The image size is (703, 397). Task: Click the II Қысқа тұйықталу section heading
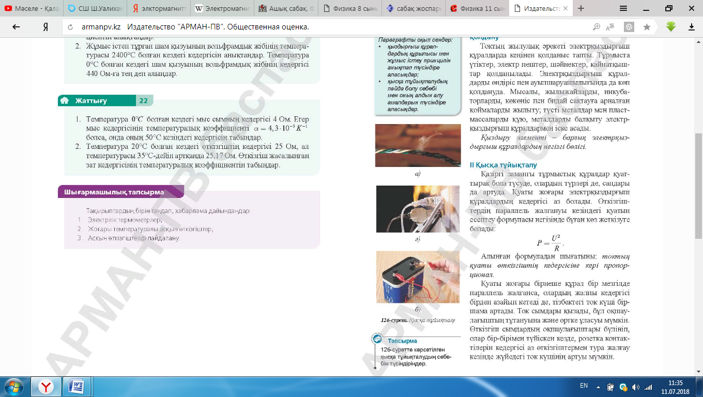coord(503,165)
